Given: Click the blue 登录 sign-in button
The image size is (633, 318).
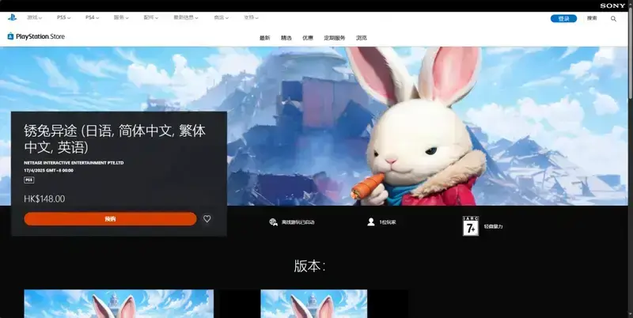Looking at the screenshot, I should coord(563,18).
